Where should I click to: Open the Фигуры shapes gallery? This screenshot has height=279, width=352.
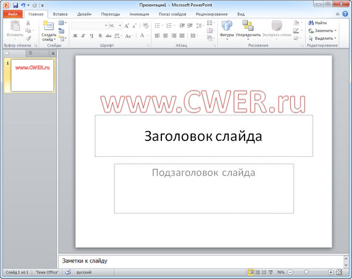(226, 27)
